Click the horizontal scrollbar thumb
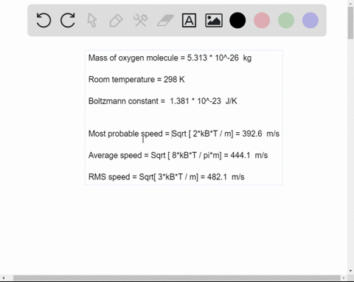This screenshot has width=354, height=282. coord(176,278)
